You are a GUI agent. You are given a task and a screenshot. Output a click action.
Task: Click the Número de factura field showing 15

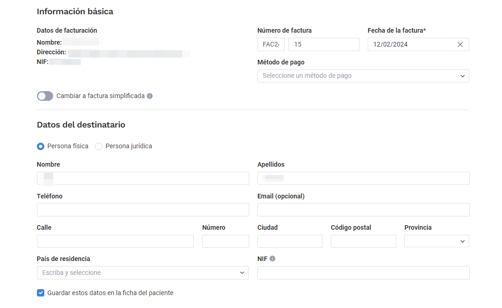click(323, 44)
